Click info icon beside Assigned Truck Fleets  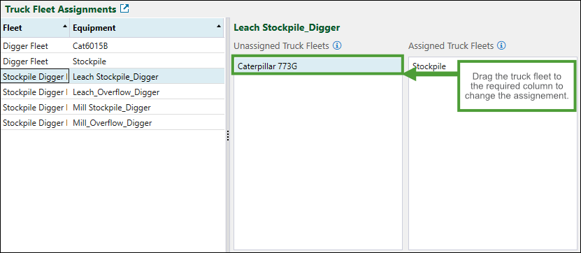coord(502,45)
